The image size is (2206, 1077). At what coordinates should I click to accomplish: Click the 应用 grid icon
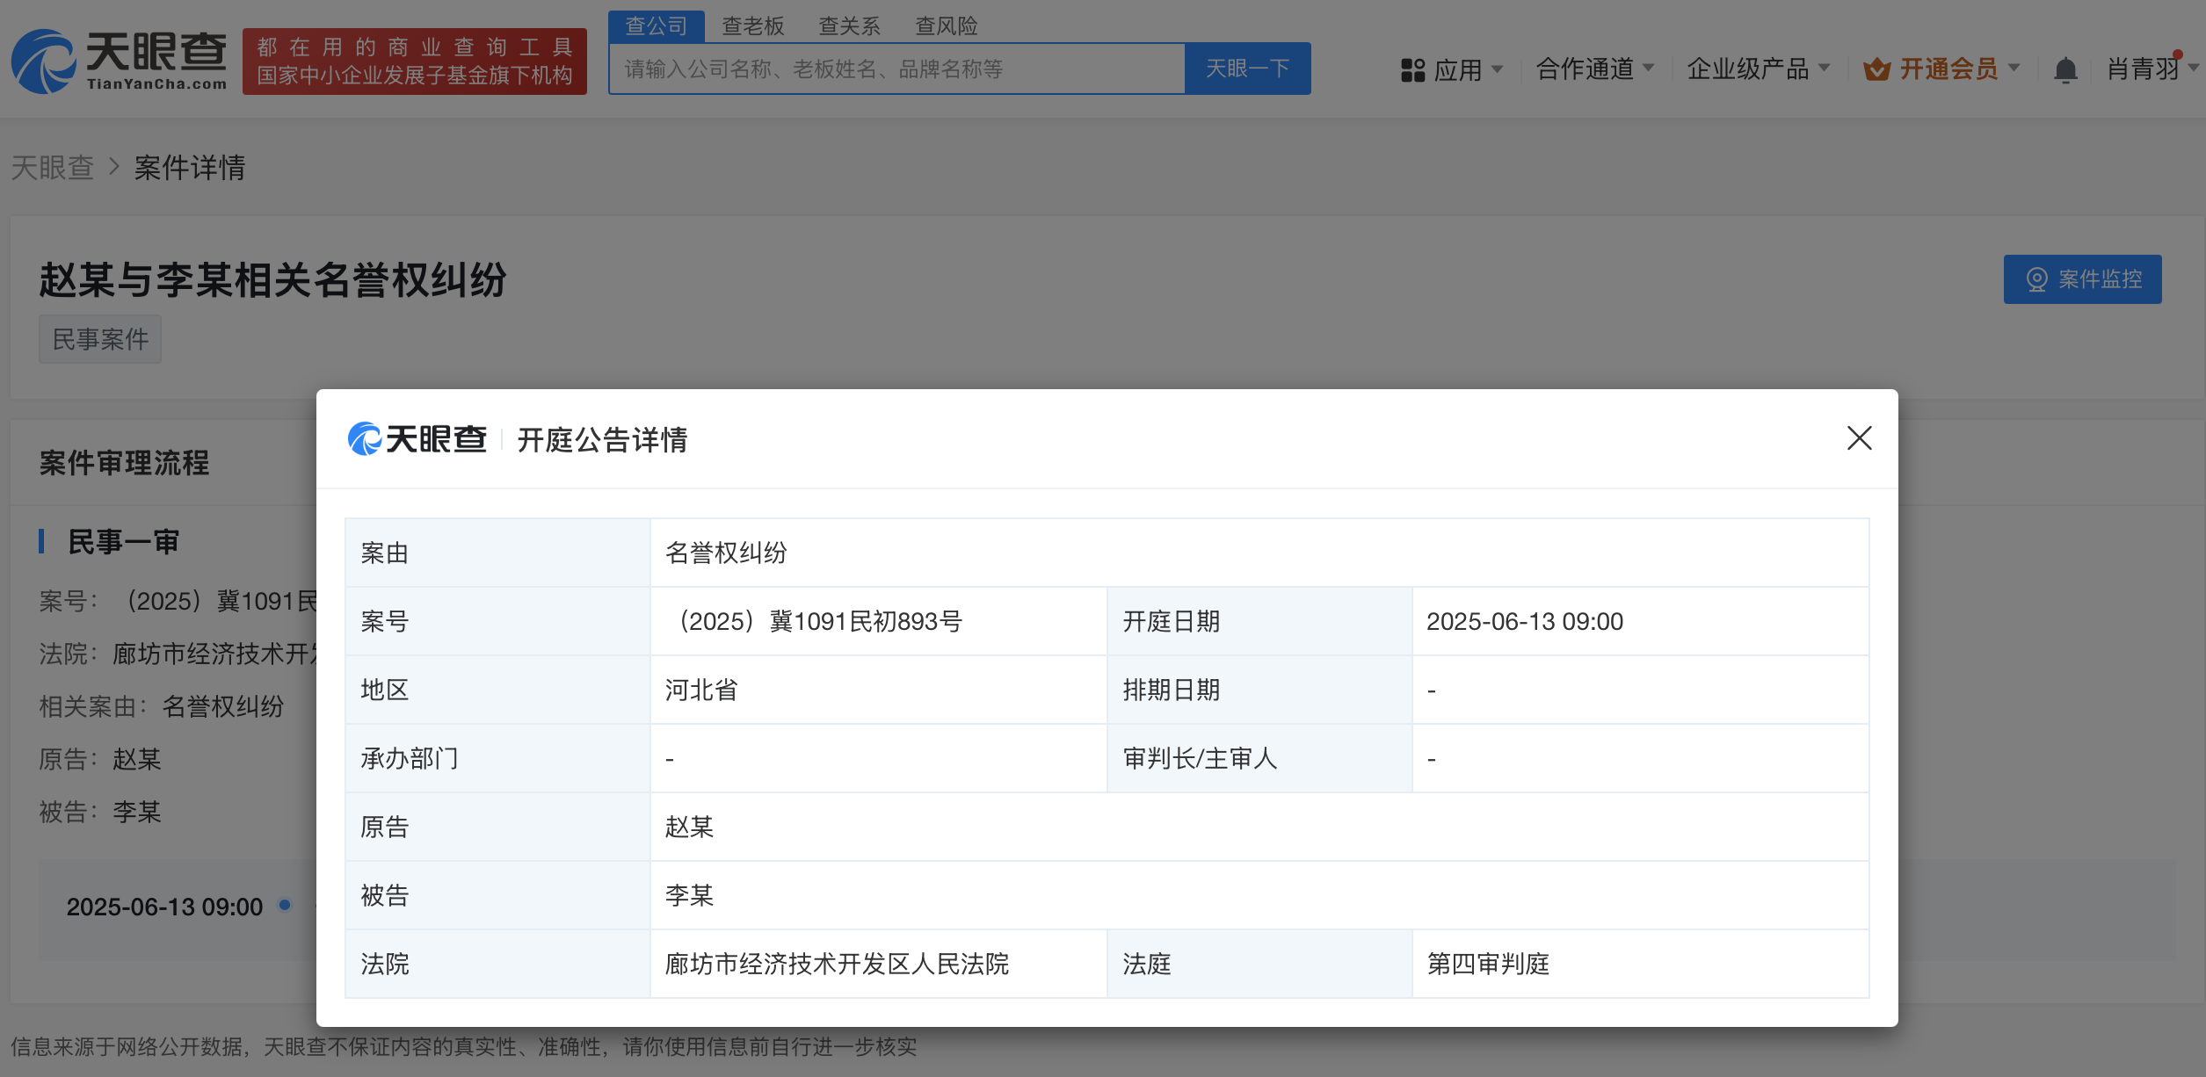click(x=1412, y=69)
